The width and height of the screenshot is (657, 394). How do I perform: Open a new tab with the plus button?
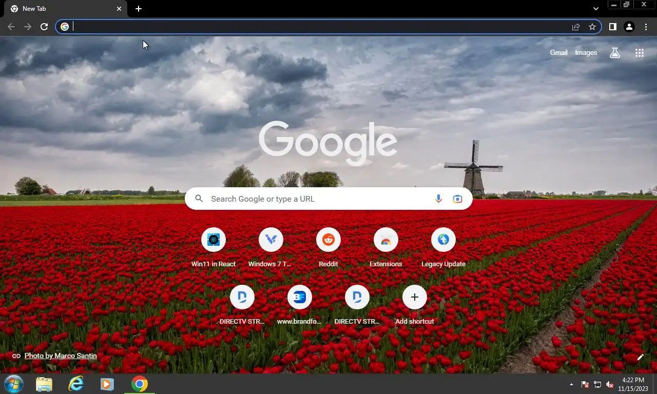tap(139, 9)
